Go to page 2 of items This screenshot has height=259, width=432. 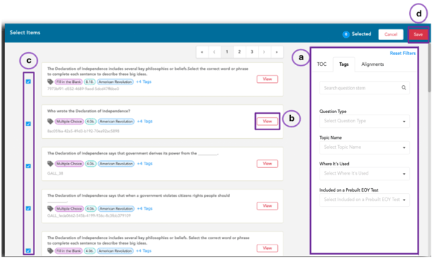tap(239, 52)
